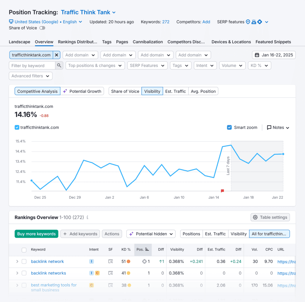Open the Intent filter dropdown
The width and height of the screenshot is (305, 302).
click(x=205, y=66)
